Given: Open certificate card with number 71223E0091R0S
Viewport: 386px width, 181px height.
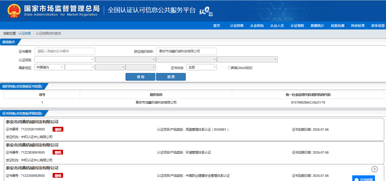Looking at the screenshot, I should click(194, 152).
